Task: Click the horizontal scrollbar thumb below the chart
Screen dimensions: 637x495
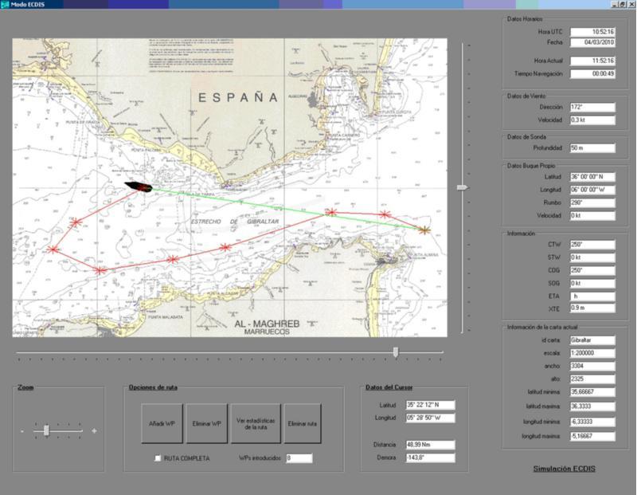Action: (396, 352)
